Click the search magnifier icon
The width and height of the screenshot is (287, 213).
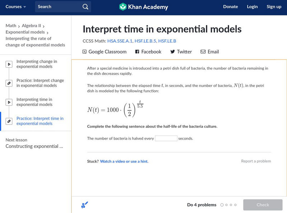[85, 7]
